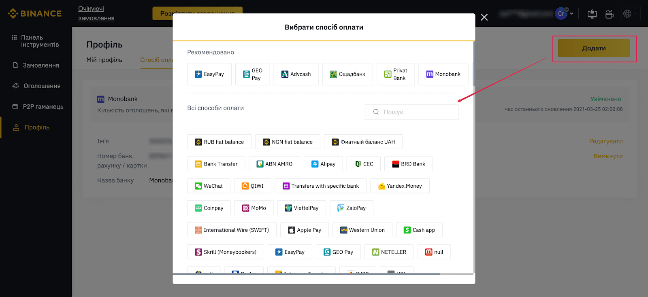Click the tutorial video icon

coord(610,14)
